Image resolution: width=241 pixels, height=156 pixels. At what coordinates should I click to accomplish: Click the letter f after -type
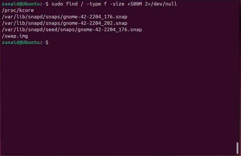click(105, 4)
